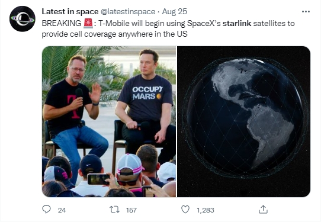Click the 157 retweets count
This screenshot has height=222, width=321.
click(x=131, y=210)
